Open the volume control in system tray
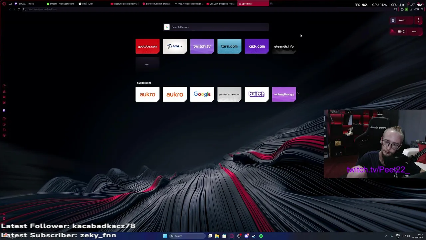This screenshot has width=426, height=240. pyautogui.click(x=408, y=236)
